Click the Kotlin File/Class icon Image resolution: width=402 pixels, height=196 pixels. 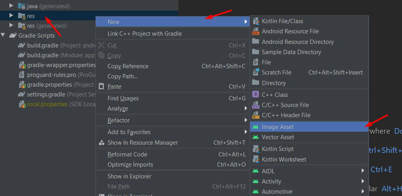256,21
